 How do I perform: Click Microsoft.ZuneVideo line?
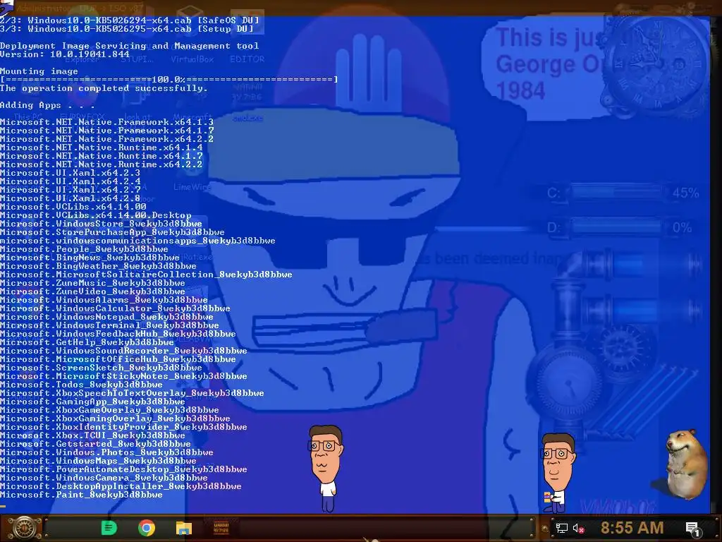[92, 291]
